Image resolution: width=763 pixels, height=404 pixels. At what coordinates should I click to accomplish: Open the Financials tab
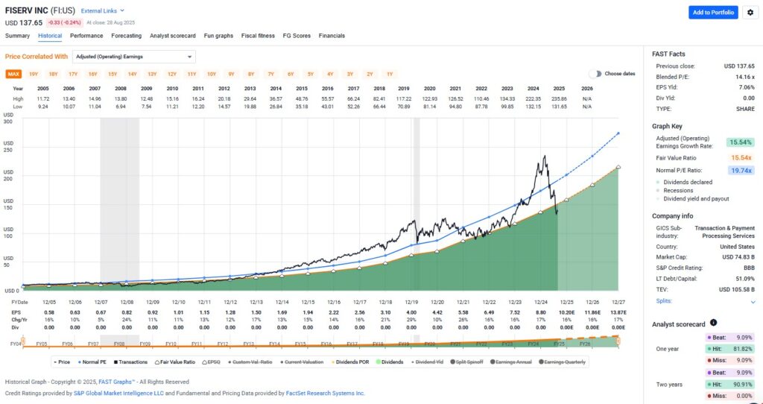[x=332, y=36]
